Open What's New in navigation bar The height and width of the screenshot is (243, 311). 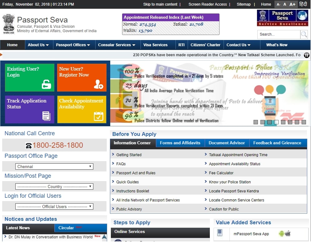[x=277, y=45]
